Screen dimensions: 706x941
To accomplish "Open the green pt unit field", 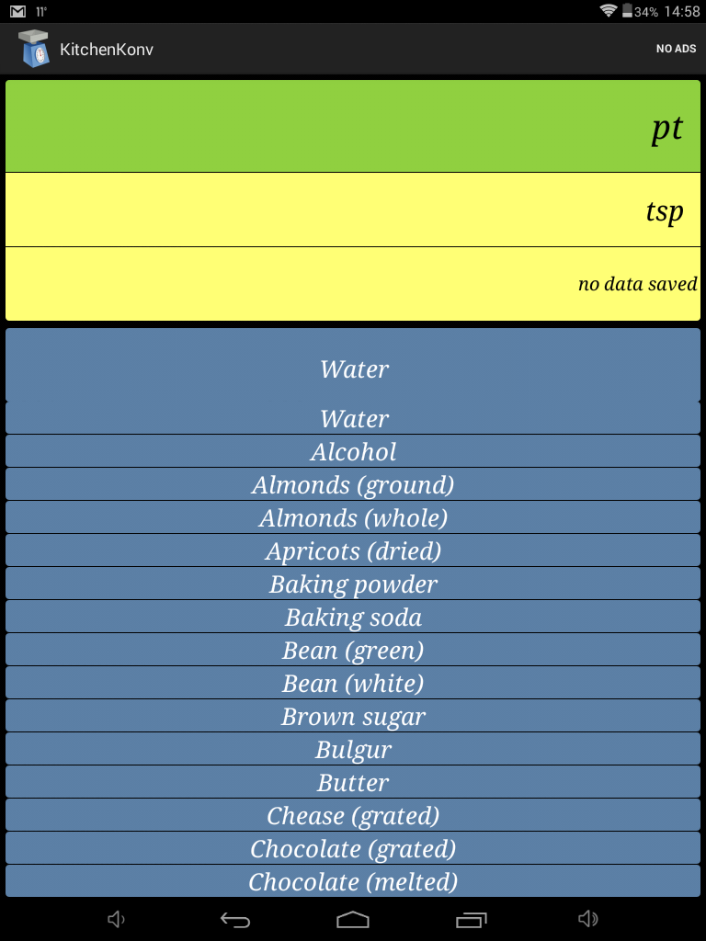I will [x=353, y=127].
